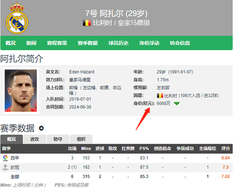Switch to the 组织 stats tab

point(81,139)
